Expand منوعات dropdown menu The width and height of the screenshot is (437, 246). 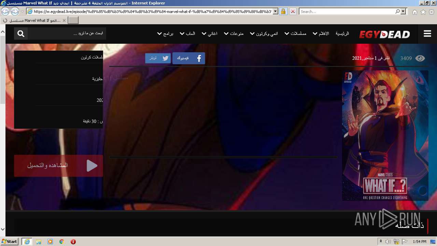click(234, 33)
